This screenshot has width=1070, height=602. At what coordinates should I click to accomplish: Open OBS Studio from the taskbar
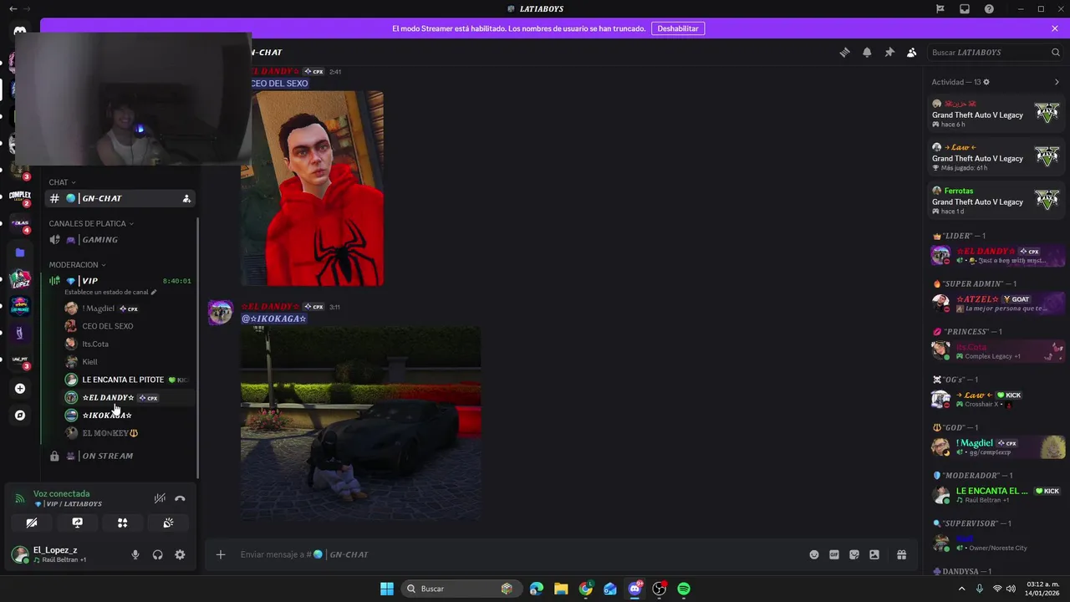(x=659, y=589)
